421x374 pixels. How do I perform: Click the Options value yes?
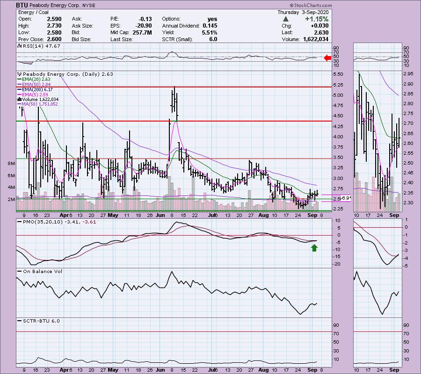(x=212, y=19)
